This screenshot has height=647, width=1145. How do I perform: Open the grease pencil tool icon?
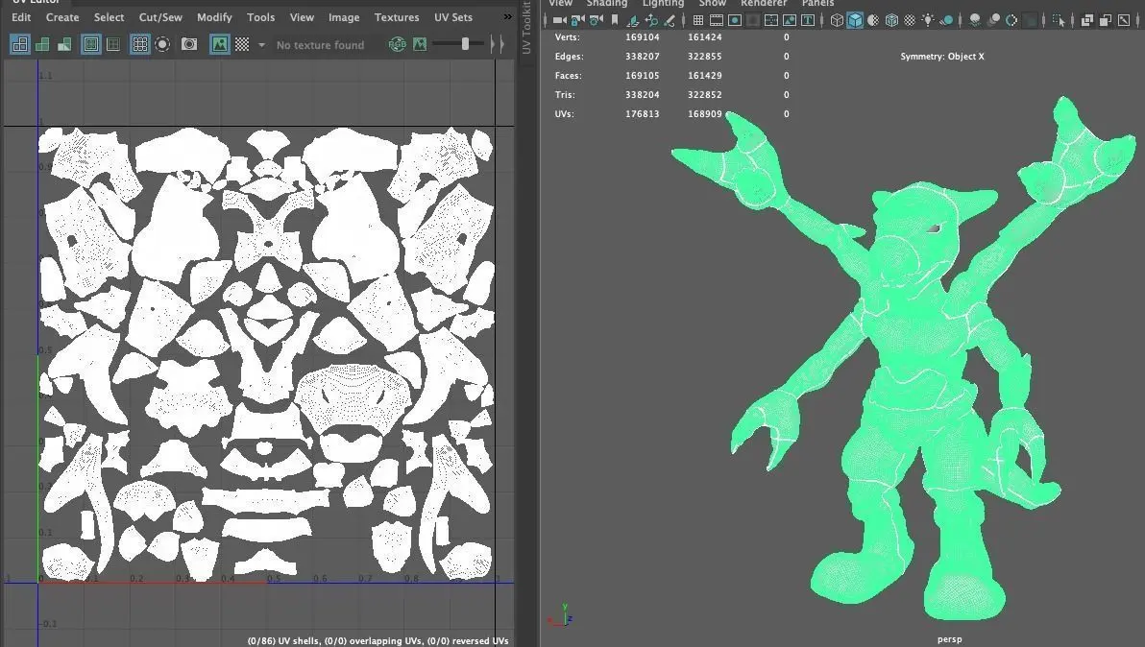[x=670, y=20]
